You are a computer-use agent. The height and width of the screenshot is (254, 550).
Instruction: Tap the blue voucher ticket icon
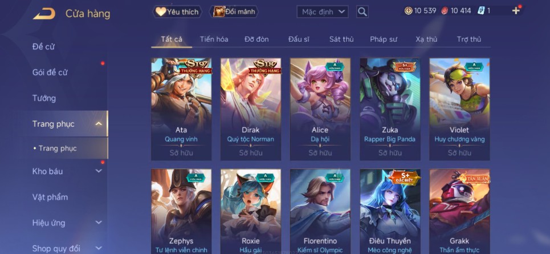(481, 11)
